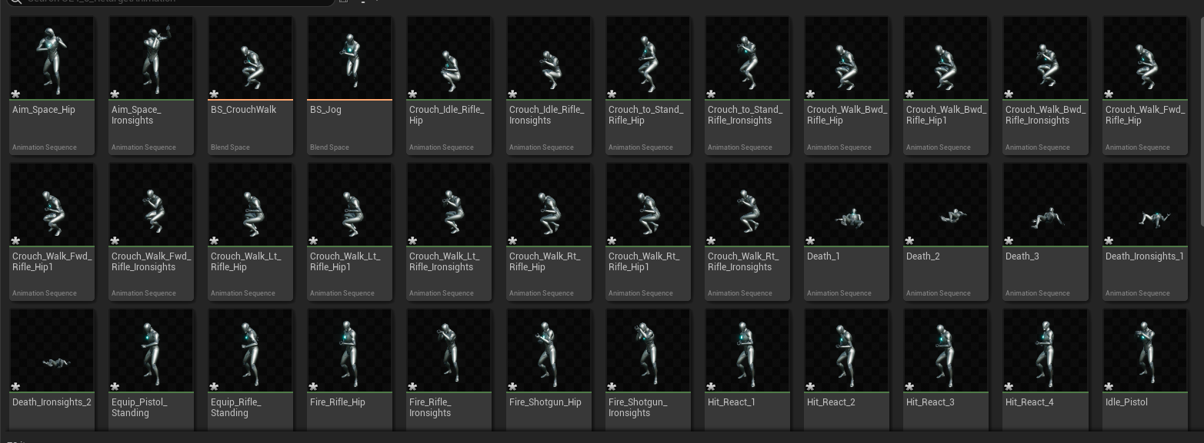Select the Fire_Rifle_Ironsights thumbnail
This screenshot has height=443, width=1204.
point(449,351)
